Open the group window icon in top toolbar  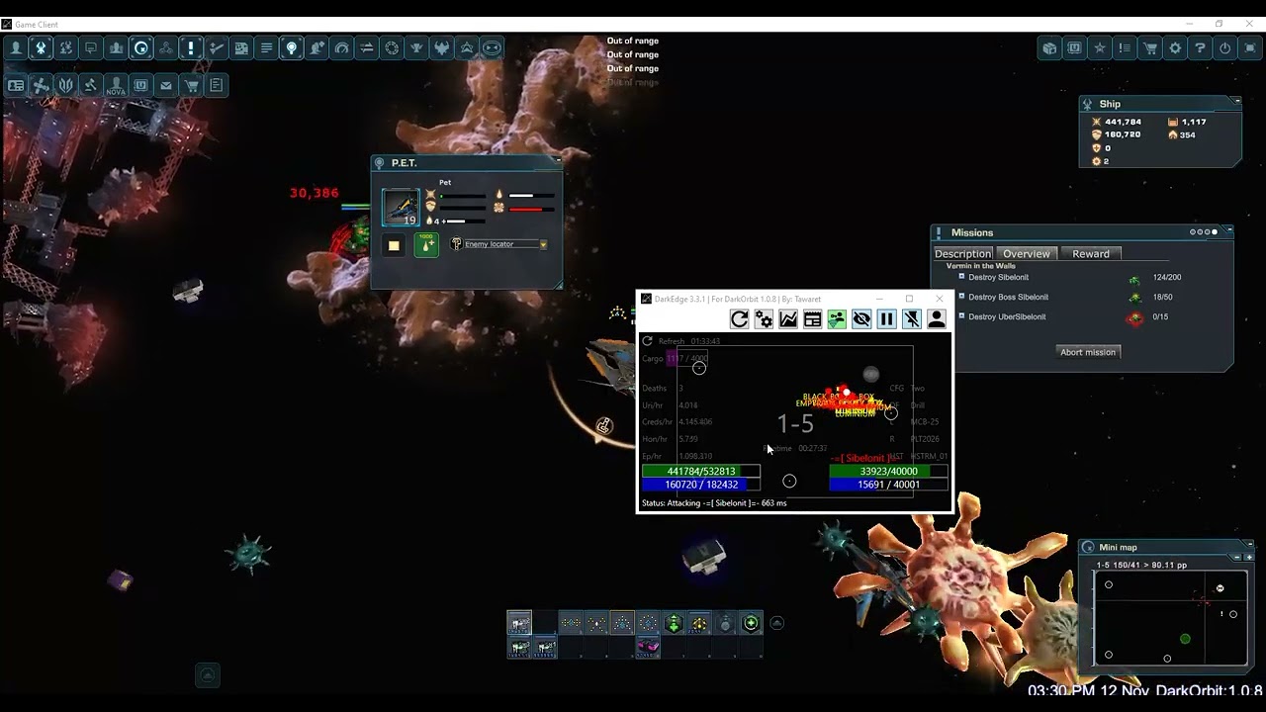(x=116, y=47)
